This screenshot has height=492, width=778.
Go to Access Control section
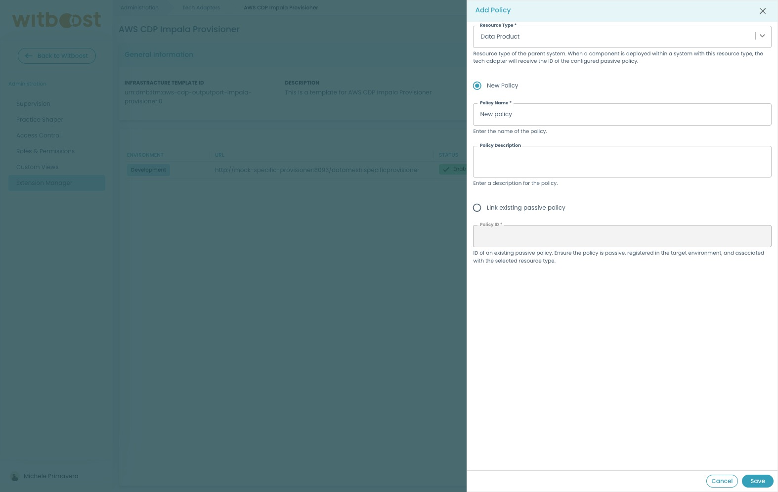coord(39,135)
